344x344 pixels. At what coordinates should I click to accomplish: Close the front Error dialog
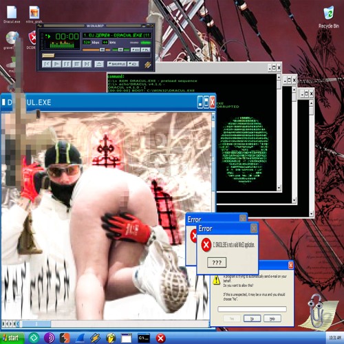pos(254,228)
